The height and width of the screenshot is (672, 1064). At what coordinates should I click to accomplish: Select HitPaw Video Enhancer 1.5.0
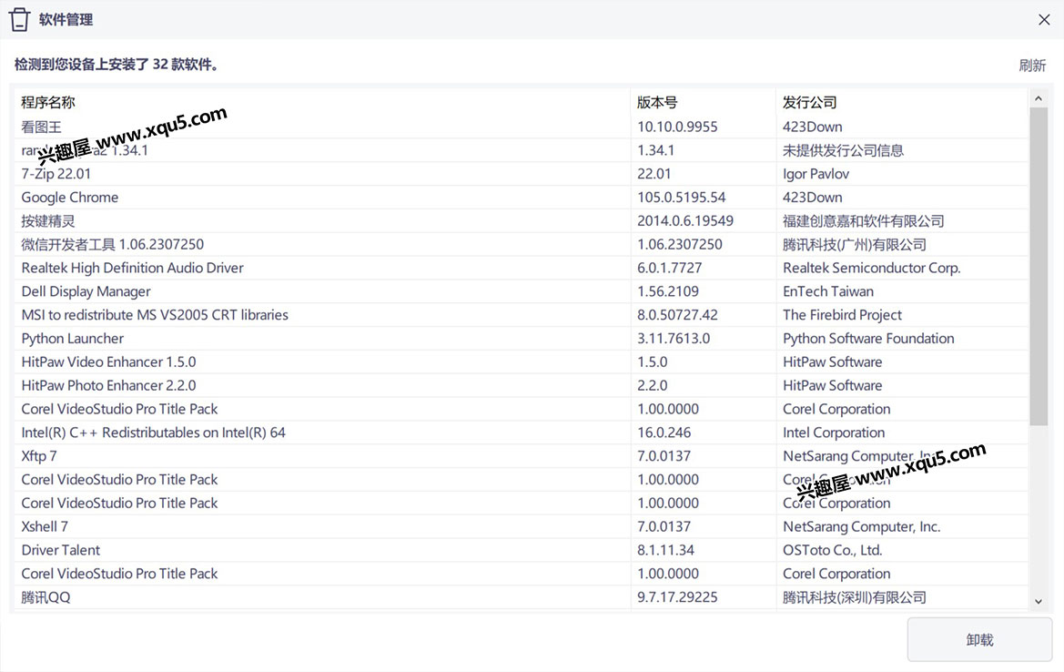(x=108, y=361)
